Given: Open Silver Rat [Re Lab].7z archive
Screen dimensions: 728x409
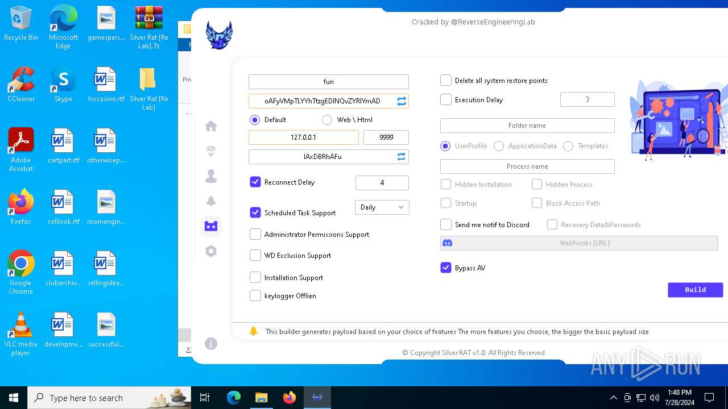Looking at the screenshot, I should (148, 27).
